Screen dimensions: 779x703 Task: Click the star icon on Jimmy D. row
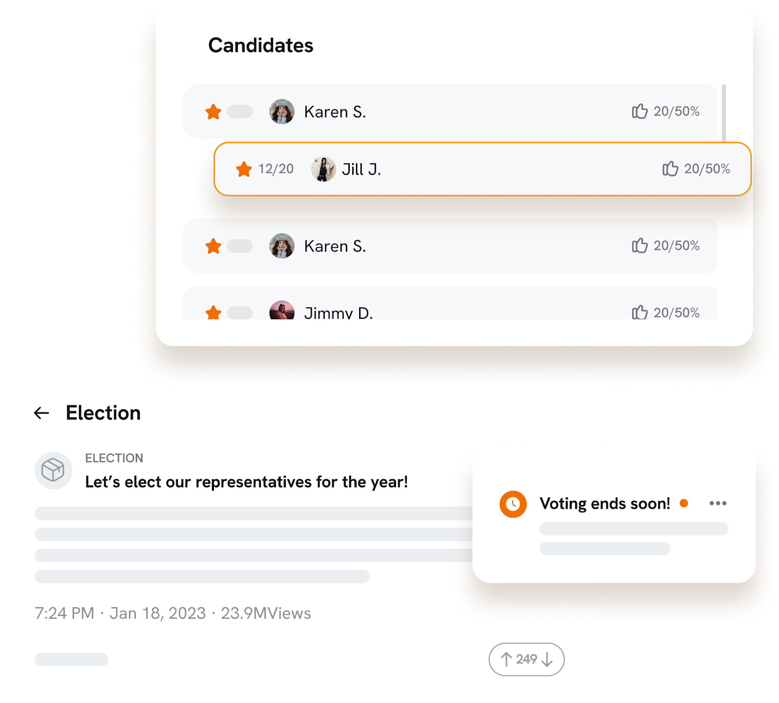click(x=214, y=312)
